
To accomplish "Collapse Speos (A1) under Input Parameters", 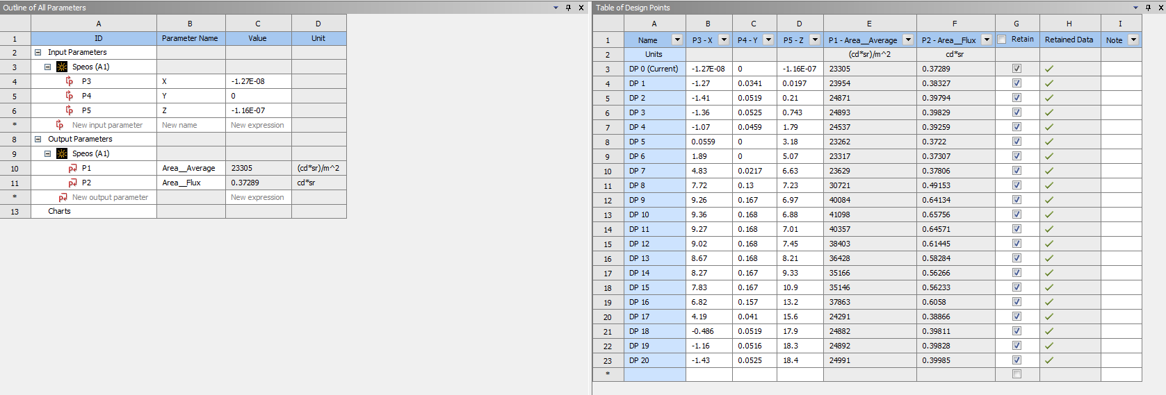I will pyautogui.click(x=48, y=67).
